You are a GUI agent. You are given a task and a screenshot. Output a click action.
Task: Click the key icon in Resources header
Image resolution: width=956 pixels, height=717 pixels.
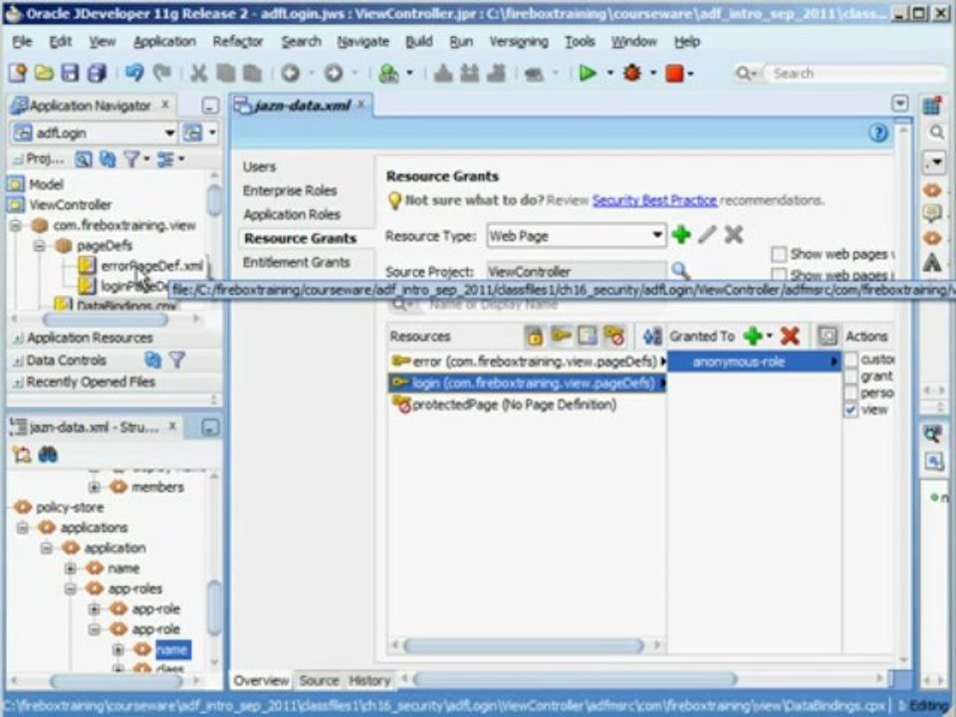tap(561, 336)
